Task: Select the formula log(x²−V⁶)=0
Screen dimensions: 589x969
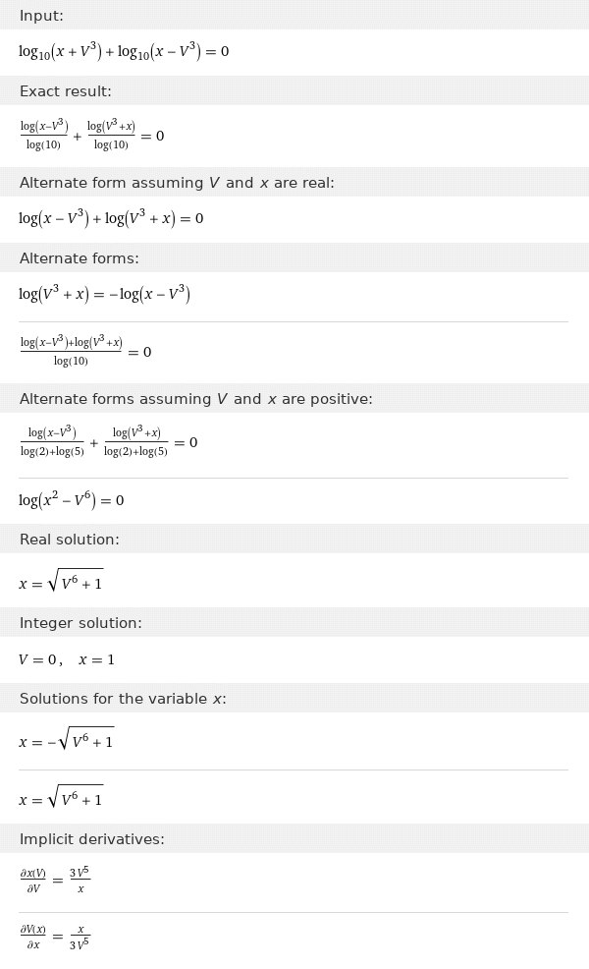Action: click(x=72, y=500)
